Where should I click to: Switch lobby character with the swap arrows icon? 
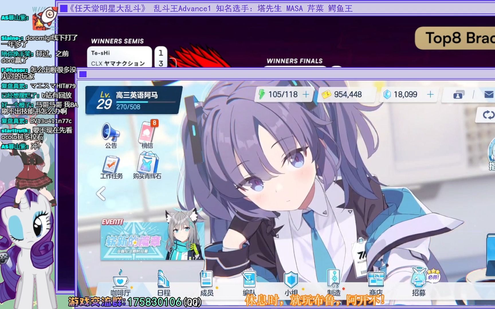488,115
